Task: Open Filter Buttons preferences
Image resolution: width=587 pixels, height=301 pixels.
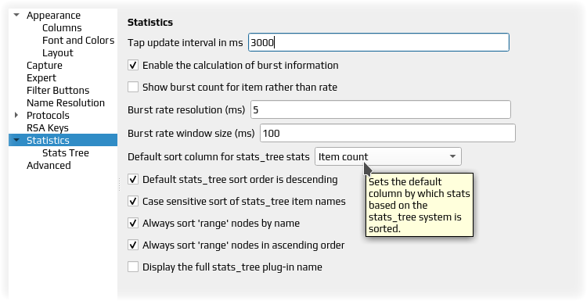Action: (x=58, y=91)
